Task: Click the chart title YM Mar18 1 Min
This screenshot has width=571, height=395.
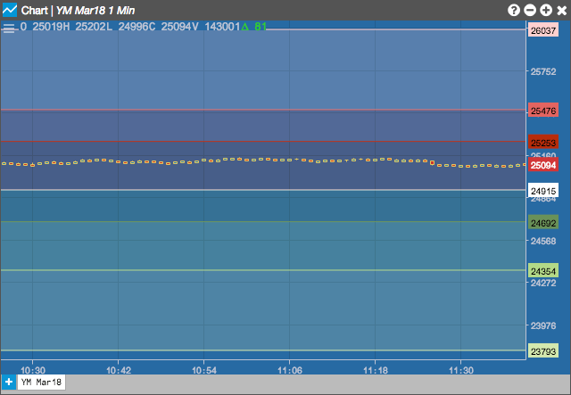Action: click(95, 10)
